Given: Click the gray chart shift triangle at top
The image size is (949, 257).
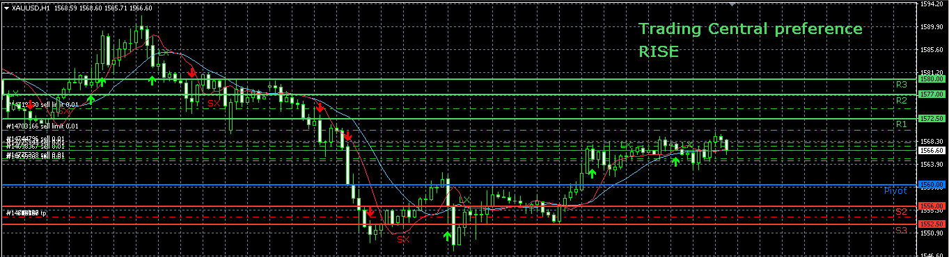Looking at the screenshot, I should point(732,4).
